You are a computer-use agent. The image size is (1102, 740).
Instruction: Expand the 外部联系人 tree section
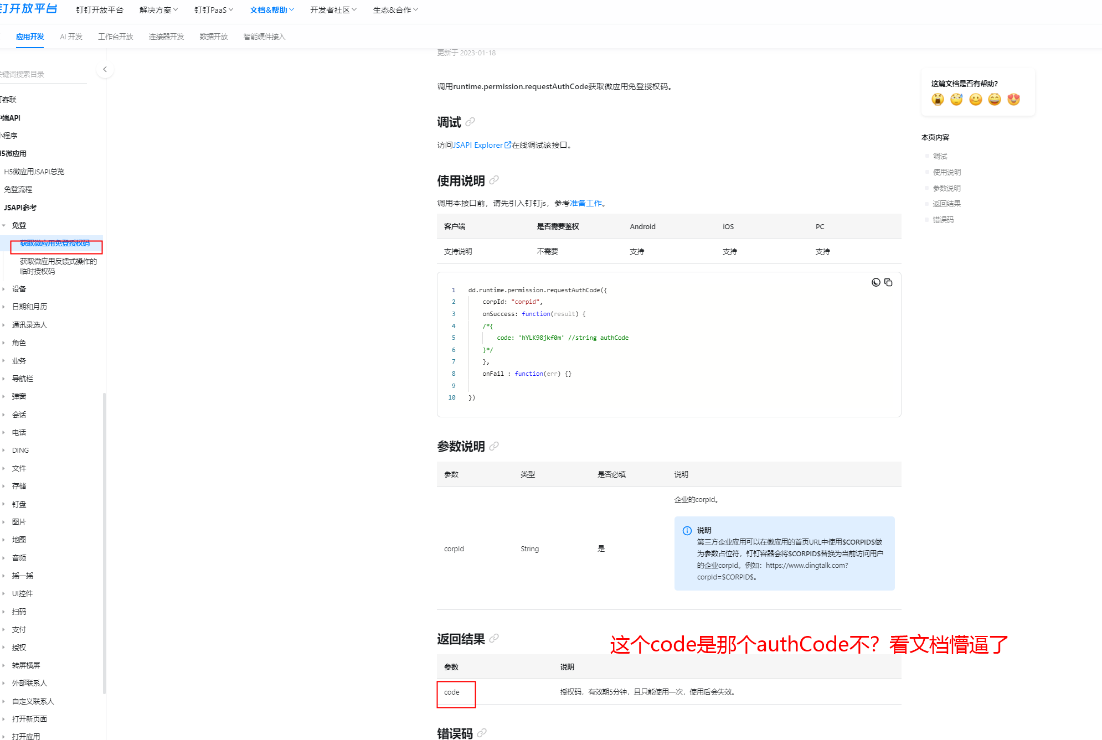4,683
